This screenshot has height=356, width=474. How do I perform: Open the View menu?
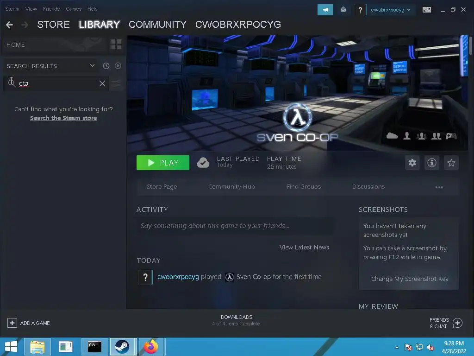(31, 9)
